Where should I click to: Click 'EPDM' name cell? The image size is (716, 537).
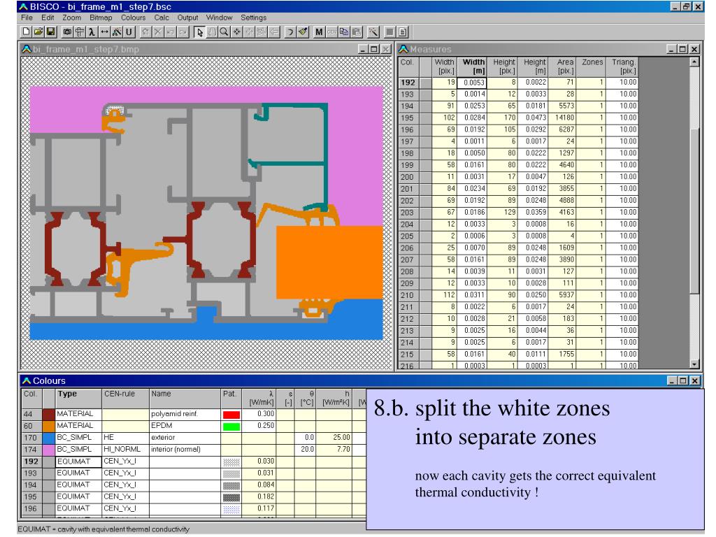(x=185, y=426)
